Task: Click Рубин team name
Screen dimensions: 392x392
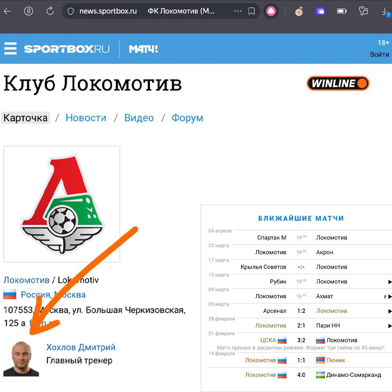Action: click(278, 282)
